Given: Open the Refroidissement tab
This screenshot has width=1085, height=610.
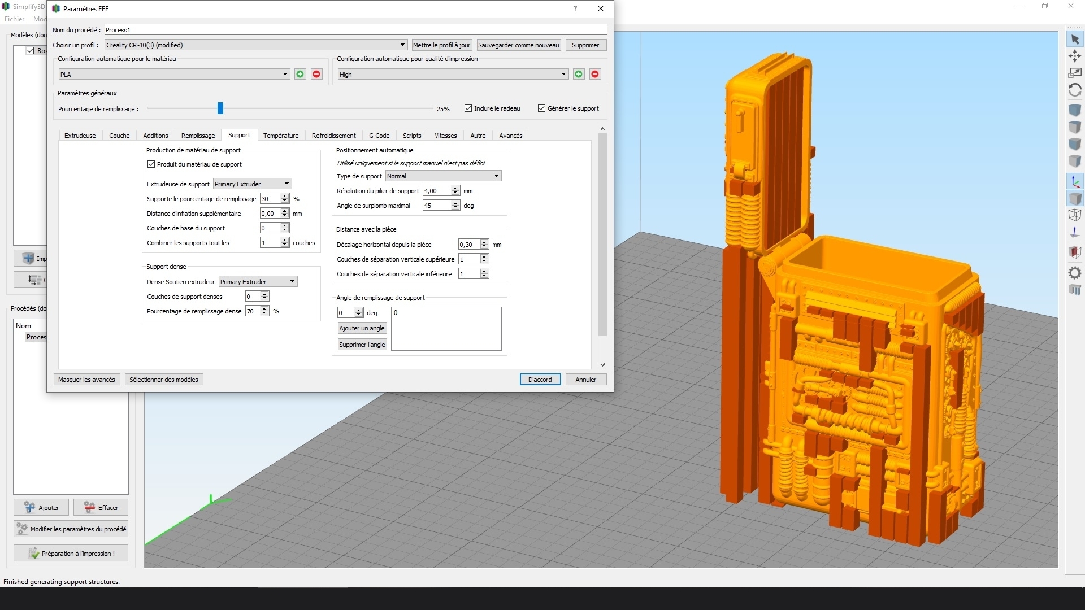Looking at the screenshot, I should click(333, 136).
